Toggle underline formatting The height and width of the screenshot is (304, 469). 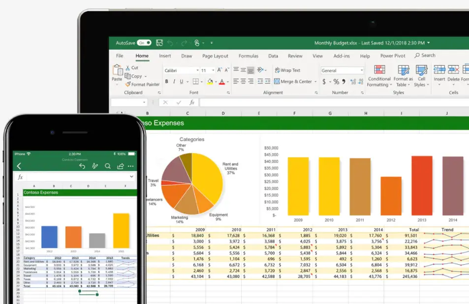[x=181, y=82]
